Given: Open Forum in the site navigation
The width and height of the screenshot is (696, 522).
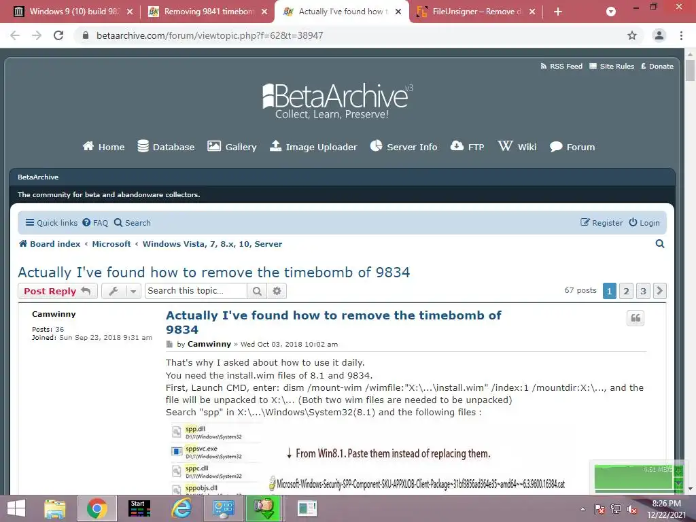Looking at the screenshot, I should point(572,147).
